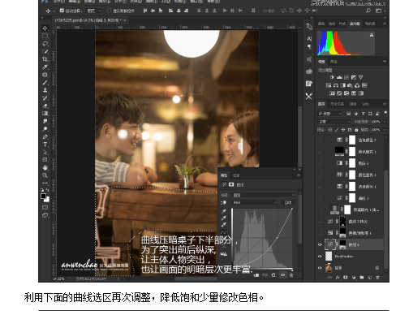The height and width of the screenshot is (311, 396).
Task: Select the Move tool in the toolbox
Action: coord(45,28)
